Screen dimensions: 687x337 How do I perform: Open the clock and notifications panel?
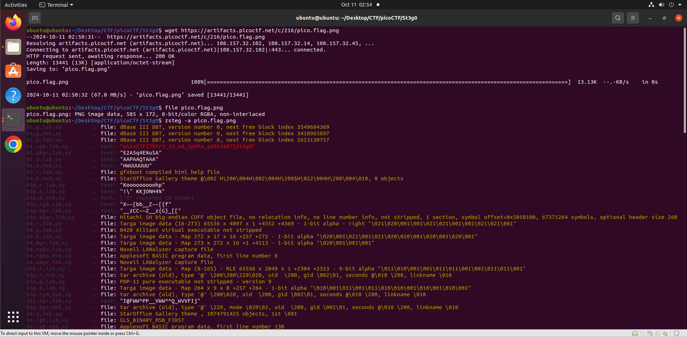click(x=357, y=5)
